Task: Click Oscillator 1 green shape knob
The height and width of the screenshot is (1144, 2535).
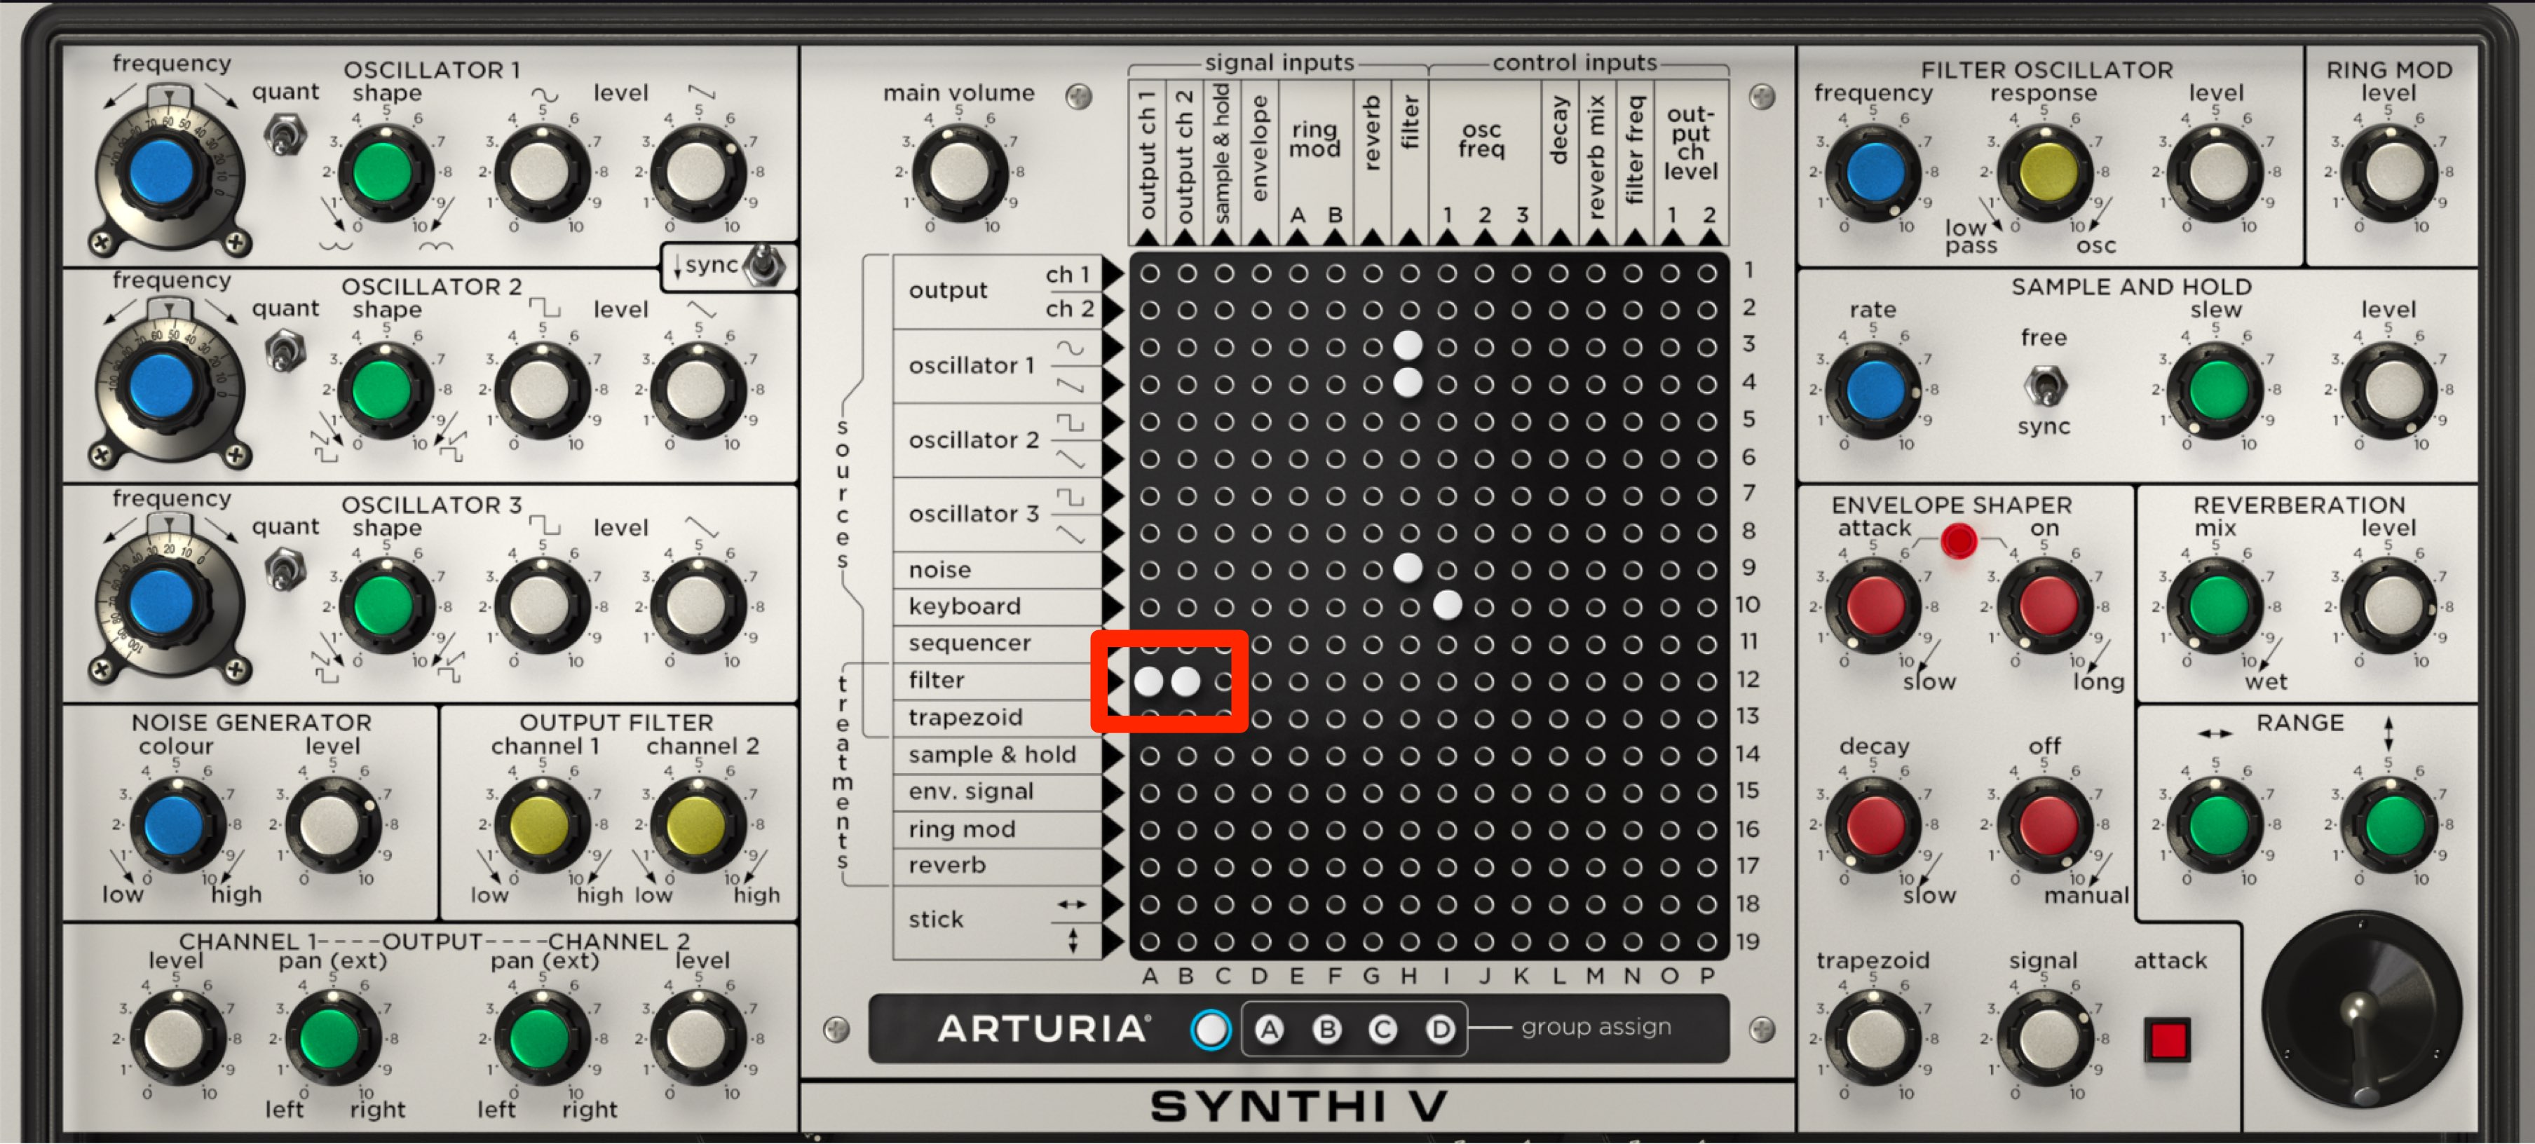Action: coord(386,171)
